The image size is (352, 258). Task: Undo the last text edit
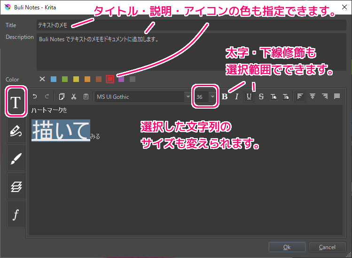(35, 96)
